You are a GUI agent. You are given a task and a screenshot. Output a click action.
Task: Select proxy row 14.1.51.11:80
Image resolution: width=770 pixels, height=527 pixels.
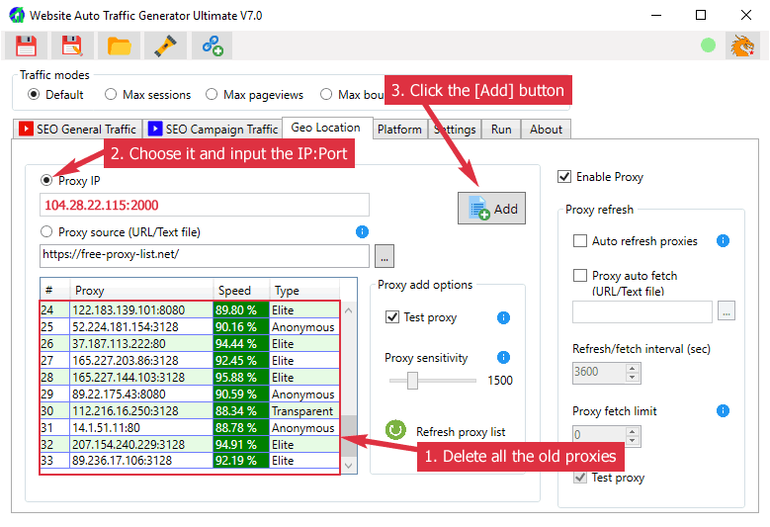click(x=190, y=428)
